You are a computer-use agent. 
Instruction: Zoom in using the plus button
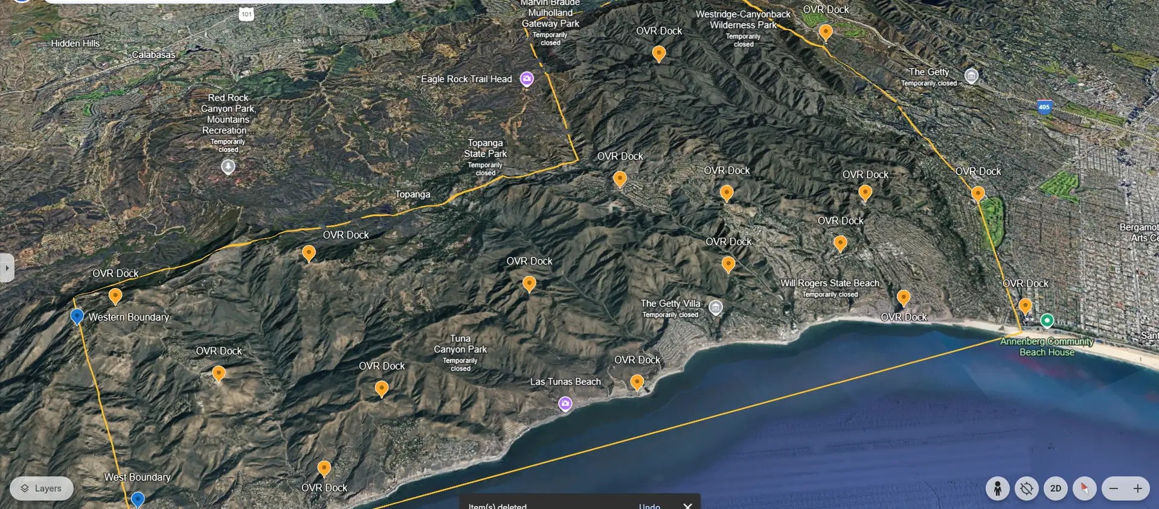click(1138, 488)
